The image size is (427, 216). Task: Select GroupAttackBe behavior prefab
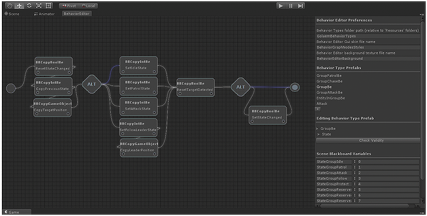coord(329,93)
